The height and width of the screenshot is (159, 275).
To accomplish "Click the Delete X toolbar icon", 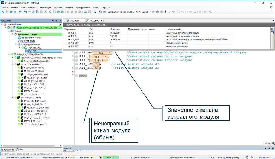I will click(45, 12).
